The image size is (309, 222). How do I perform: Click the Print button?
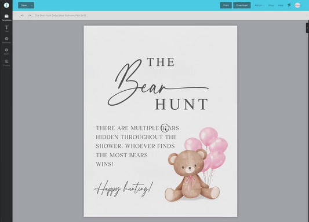(x=226, y=5)
